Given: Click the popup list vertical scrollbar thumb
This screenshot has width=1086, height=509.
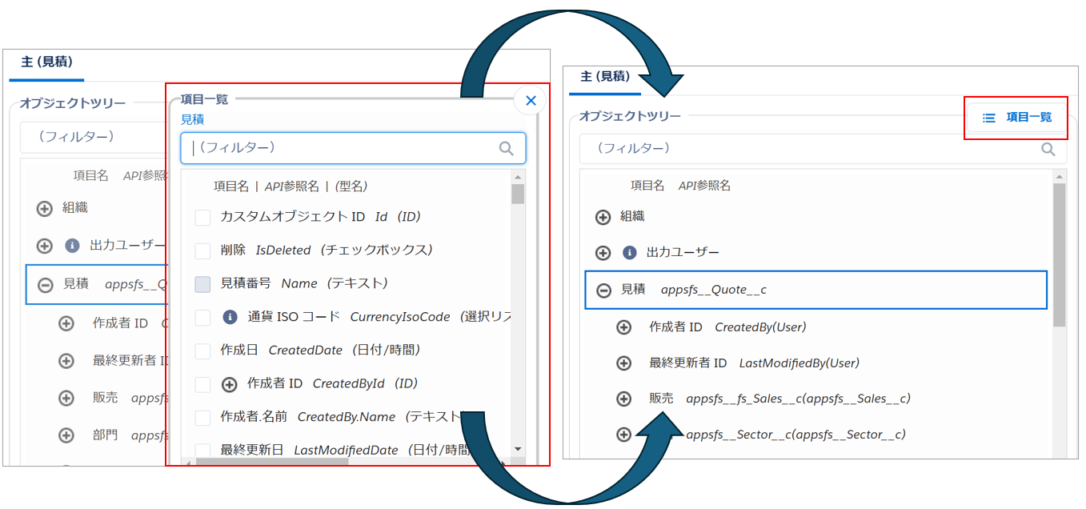Looking at the screenshot, I should click(x=518, y=194).
